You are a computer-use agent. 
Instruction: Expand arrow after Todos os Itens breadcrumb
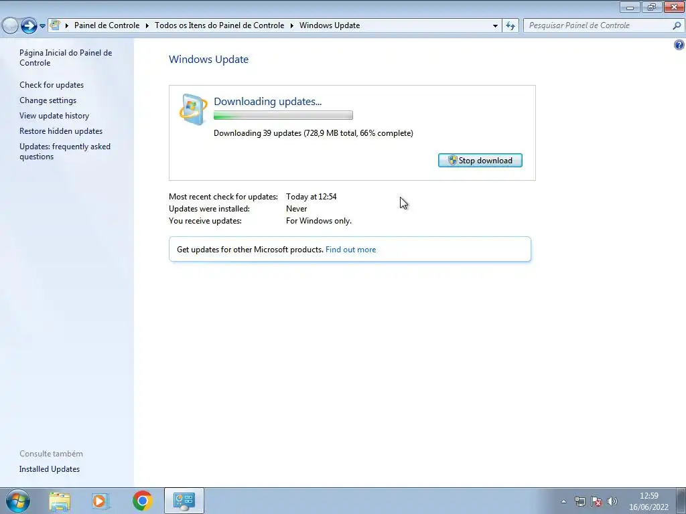tap(292, 26)
